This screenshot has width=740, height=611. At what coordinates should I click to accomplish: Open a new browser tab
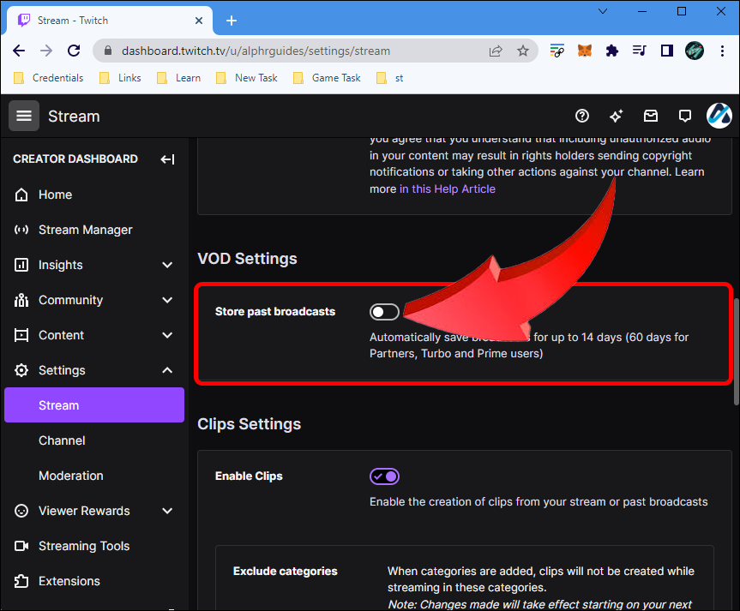(x=232, y=21)
